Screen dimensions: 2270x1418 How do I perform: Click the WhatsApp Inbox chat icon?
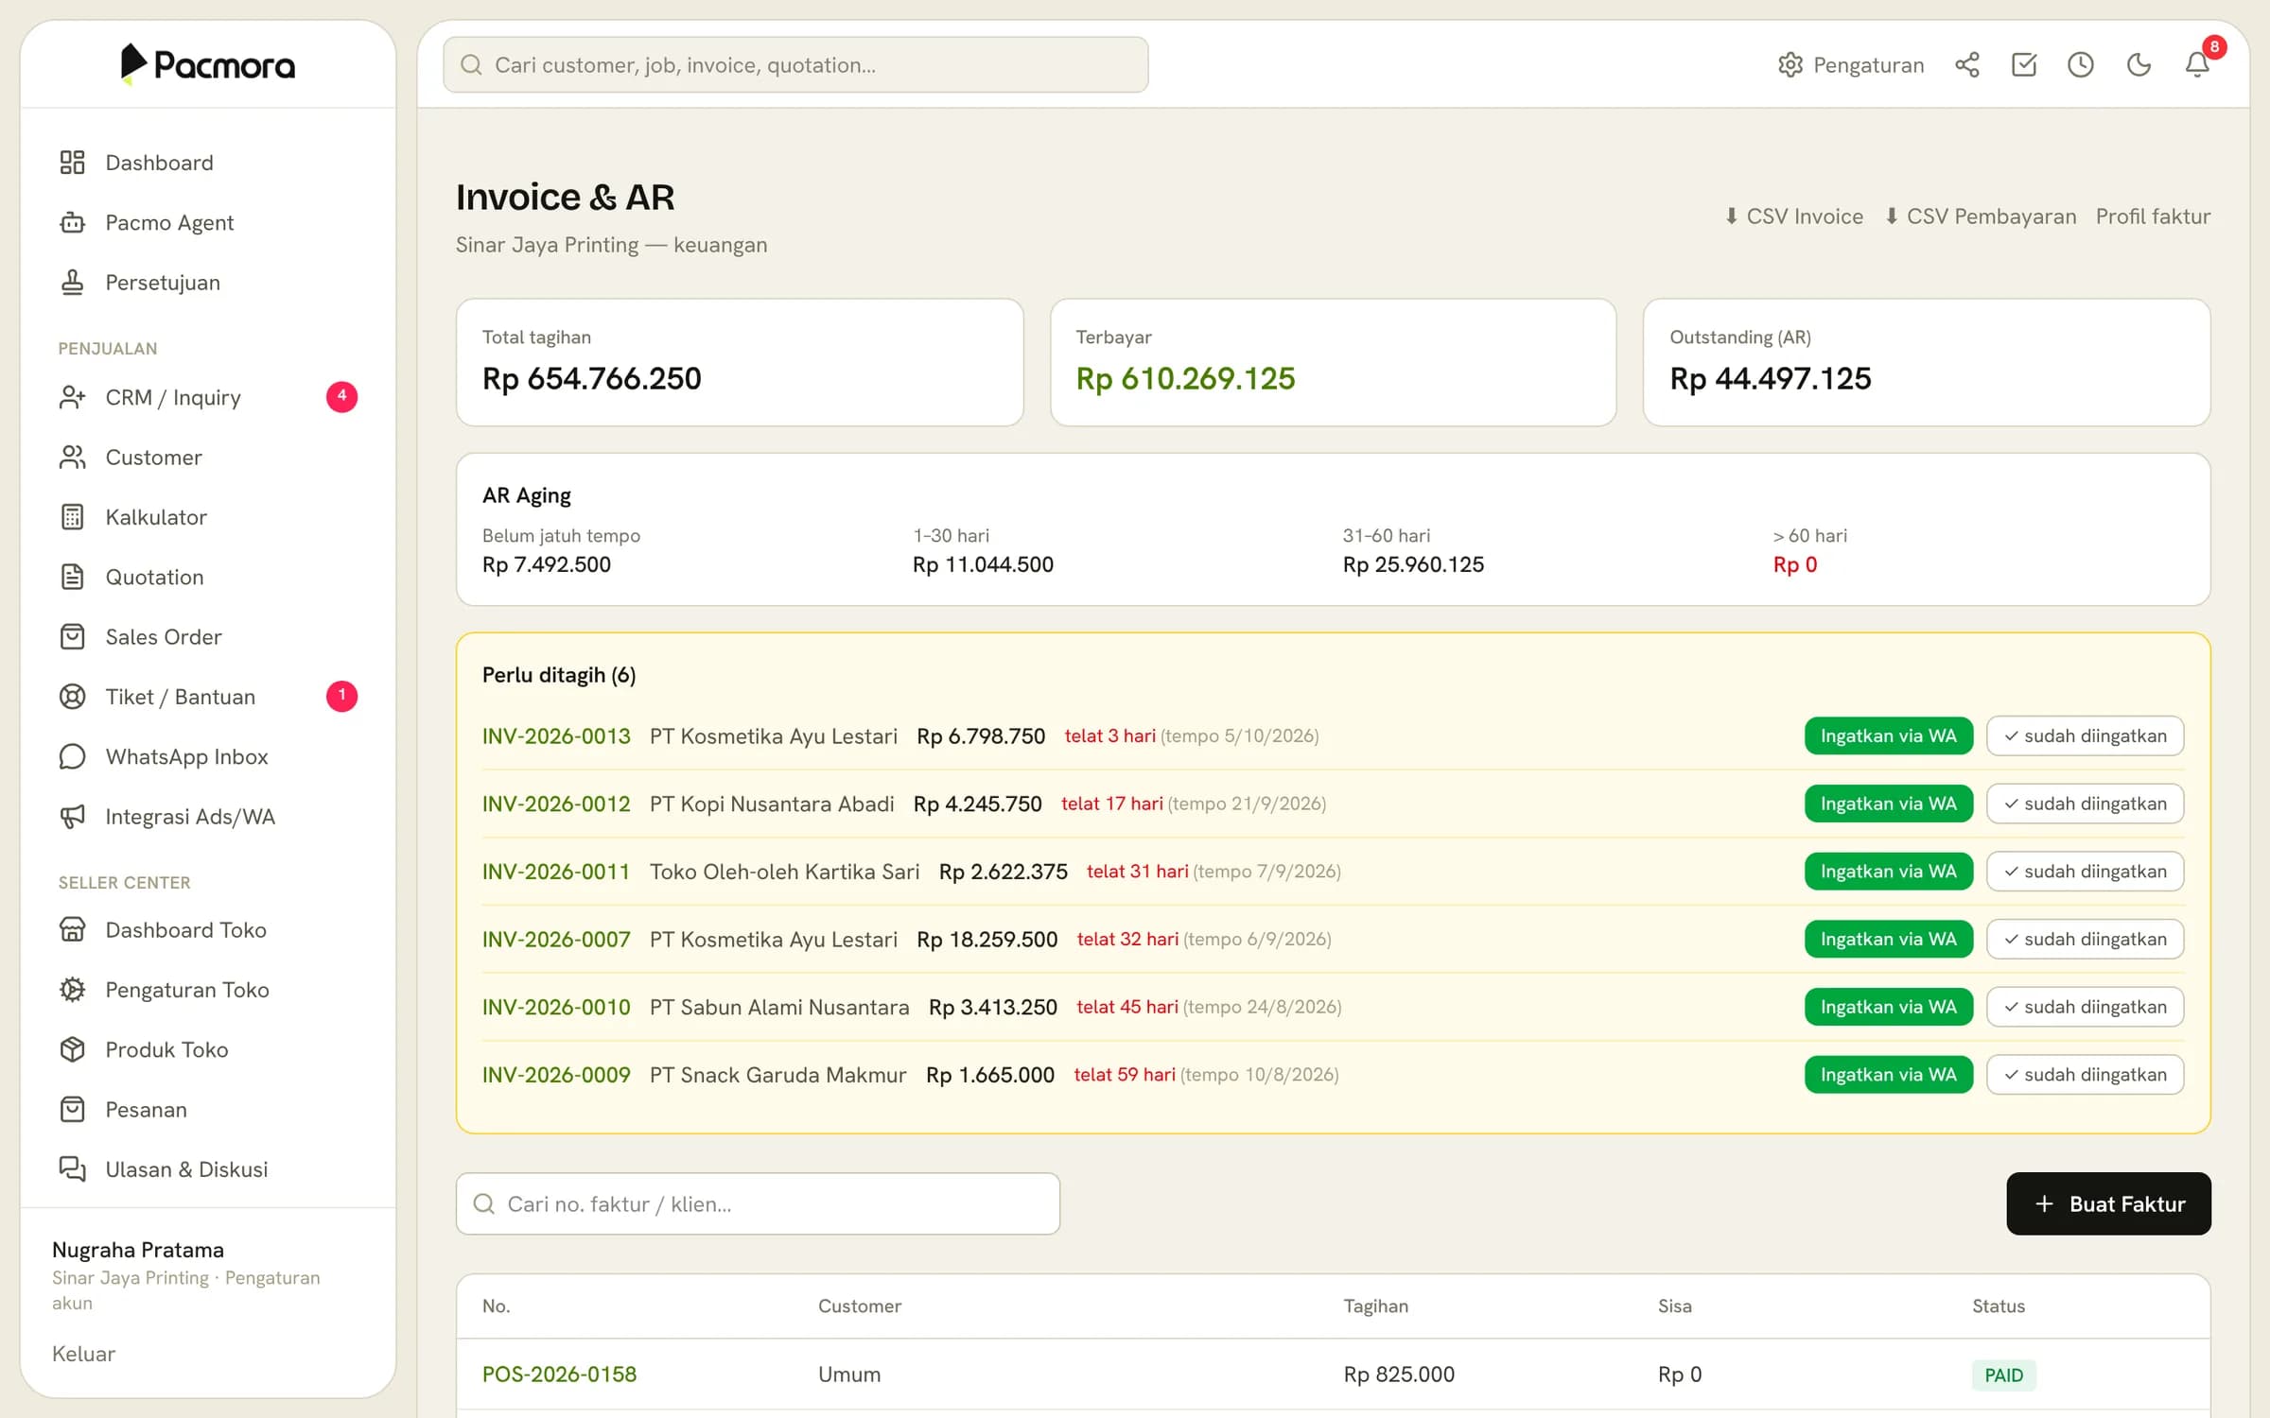(73, 756)
